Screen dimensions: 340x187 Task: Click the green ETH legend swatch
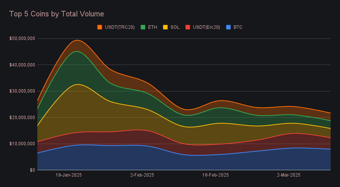[143, 27]
